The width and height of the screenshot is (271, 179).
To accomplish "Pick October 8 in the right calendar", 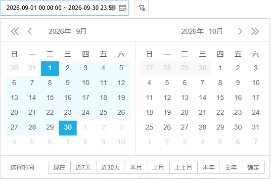I will tap(220, 83).
